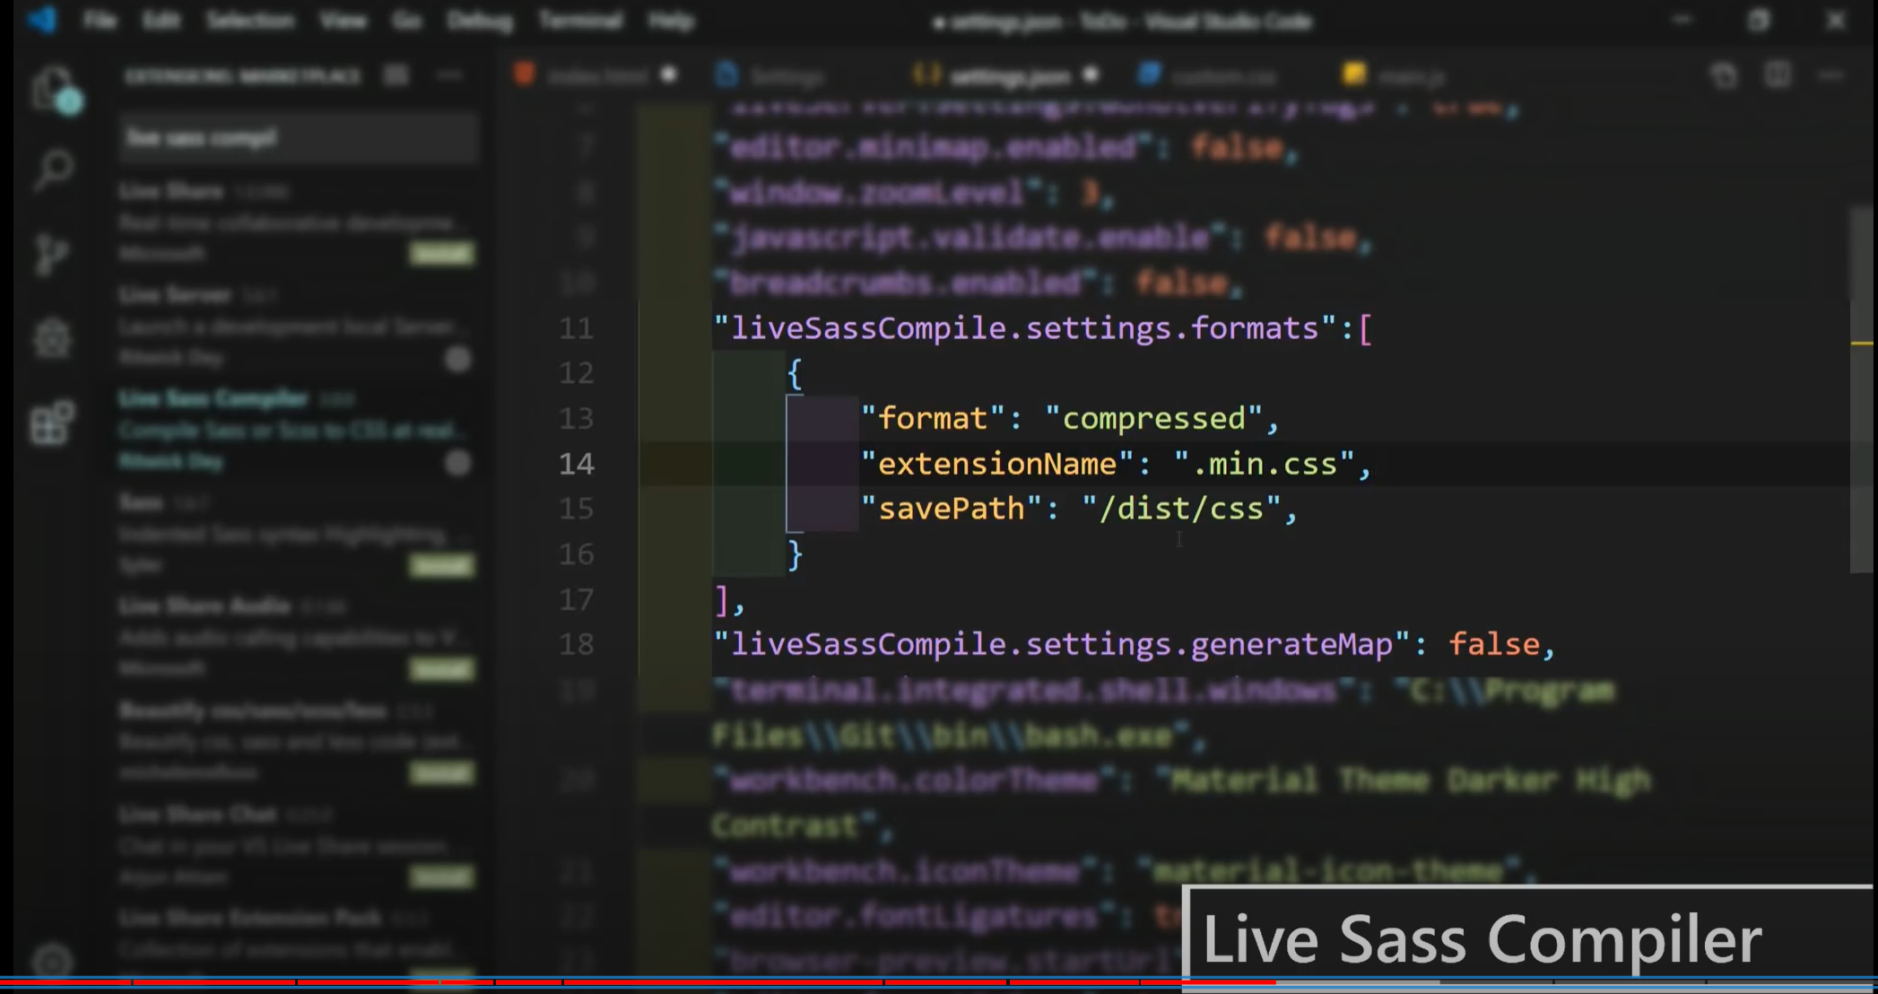Click the extensions search input field
The height and width of the screenshot is (994, 1878).
click(299, 138)
